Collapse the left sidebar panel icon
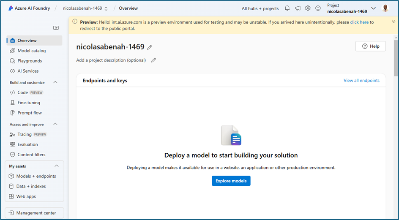 56,28
